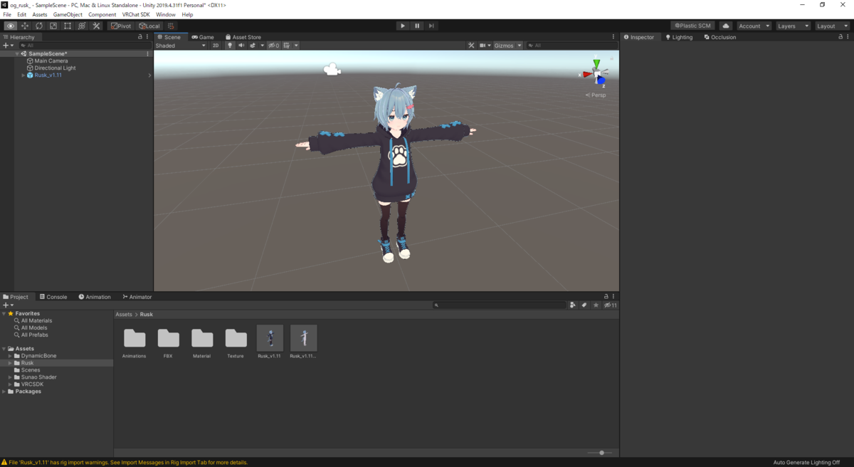This screenshot has width=854, height=467.
Task: Click the favorites star icon in Project search bar
Action: click(596, 305)
